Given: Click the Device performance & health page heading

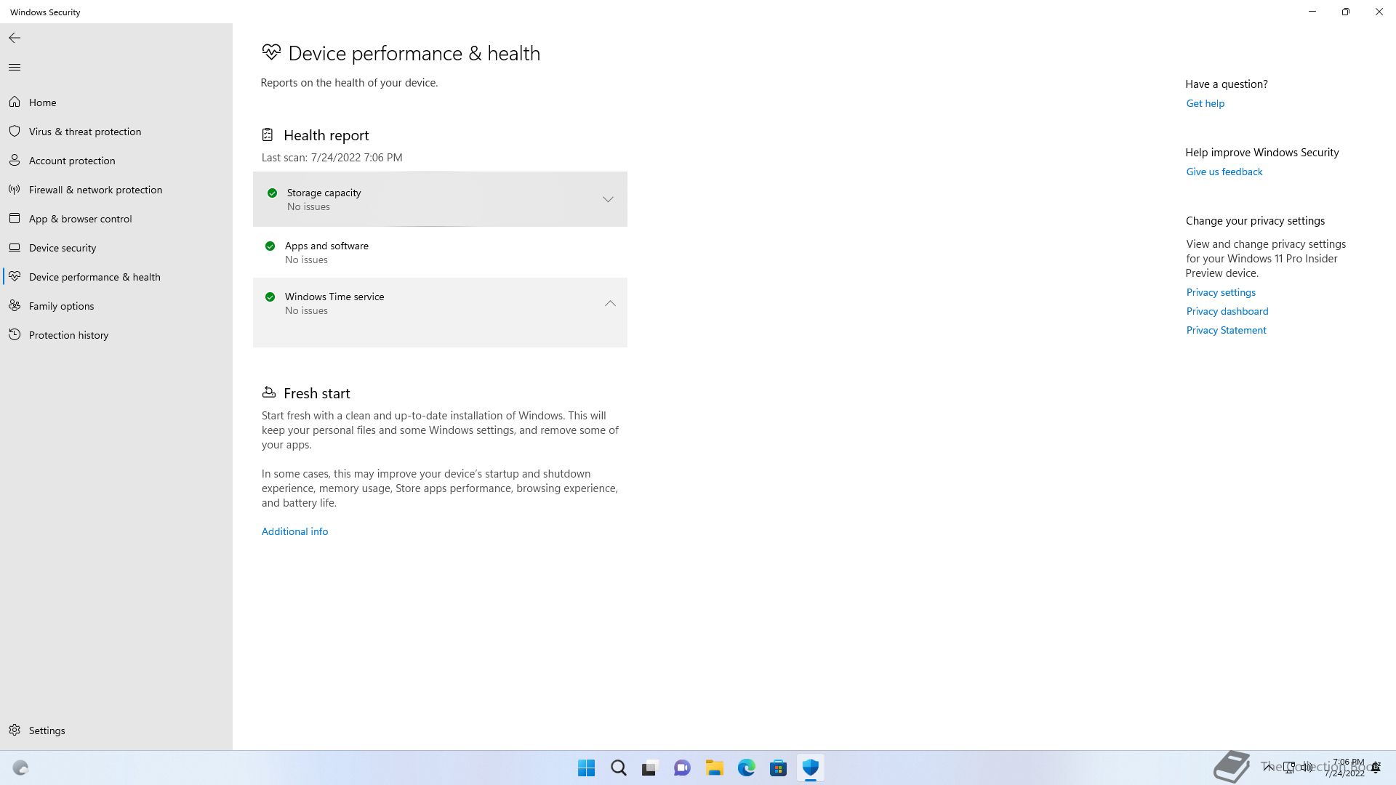Looking at the screenshot, I should [414, 53].
